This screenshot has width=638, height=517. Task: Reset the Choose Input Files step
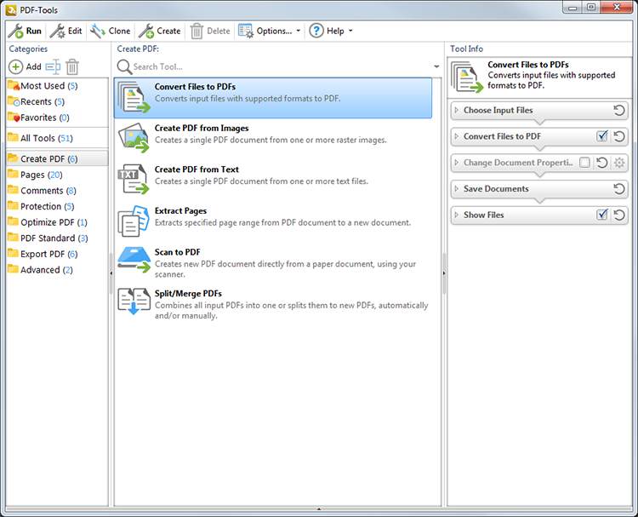coord(619,110)
